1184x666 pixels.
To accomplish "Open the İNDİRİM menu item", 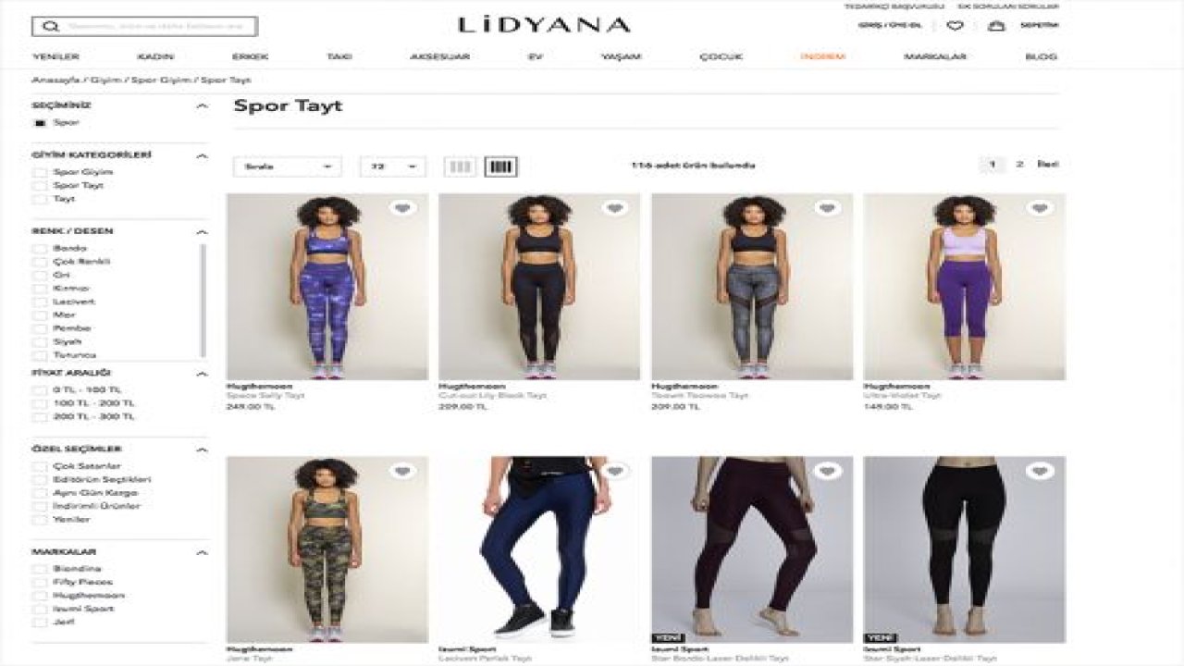I will click(822, 56).
